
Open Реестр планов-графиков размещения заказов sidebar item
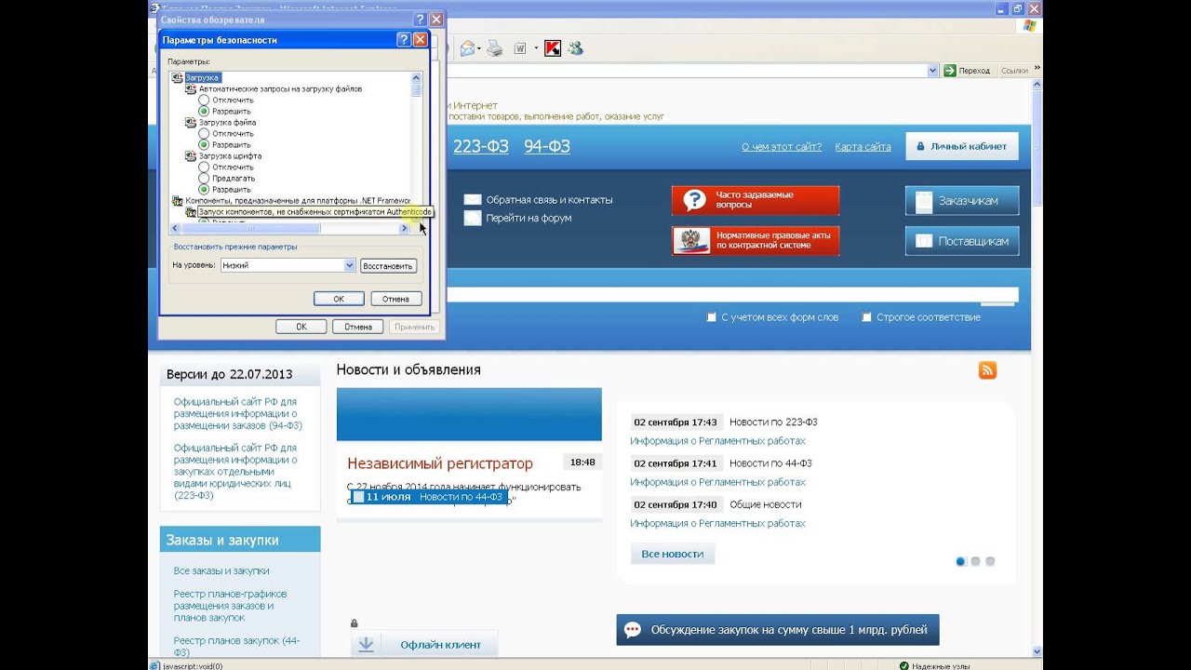[230, 606]
